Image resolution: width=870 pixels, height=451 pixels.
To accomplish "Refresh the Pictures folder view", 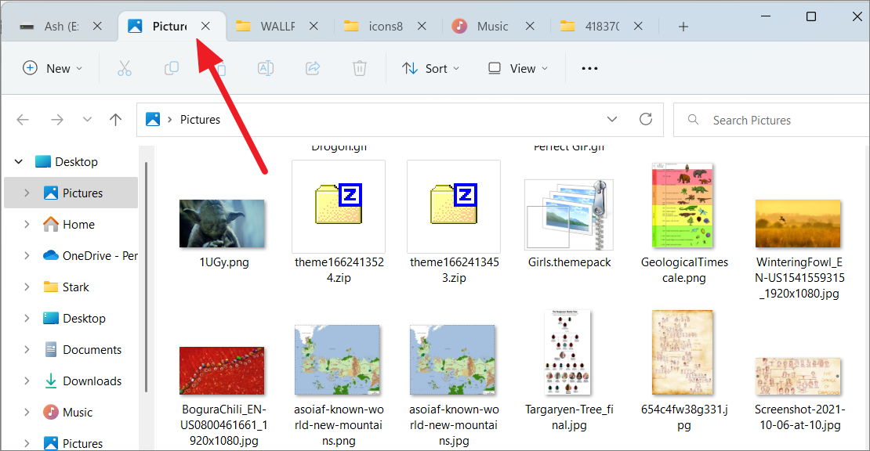I will pos(645,119).
